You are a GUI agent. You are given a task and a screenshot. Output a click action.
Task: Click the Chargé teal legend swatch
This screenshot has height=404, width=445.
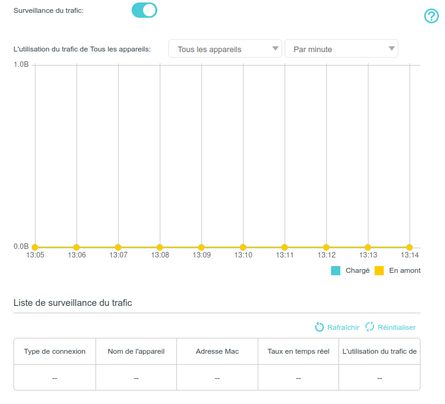[x=335, y=270]
